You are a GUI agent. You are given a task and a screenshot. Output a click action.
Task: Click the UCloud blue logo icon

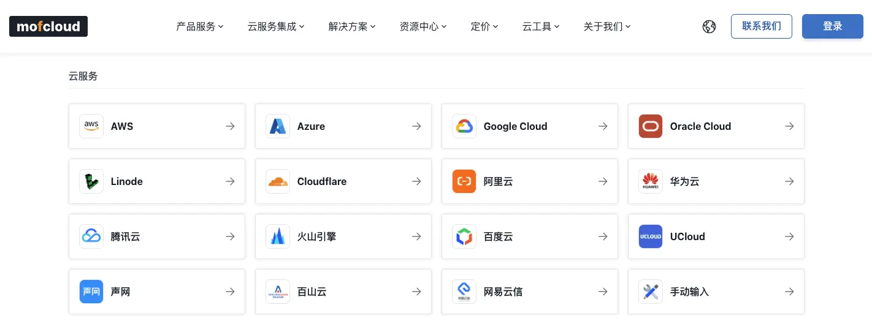tap(651, 236)
